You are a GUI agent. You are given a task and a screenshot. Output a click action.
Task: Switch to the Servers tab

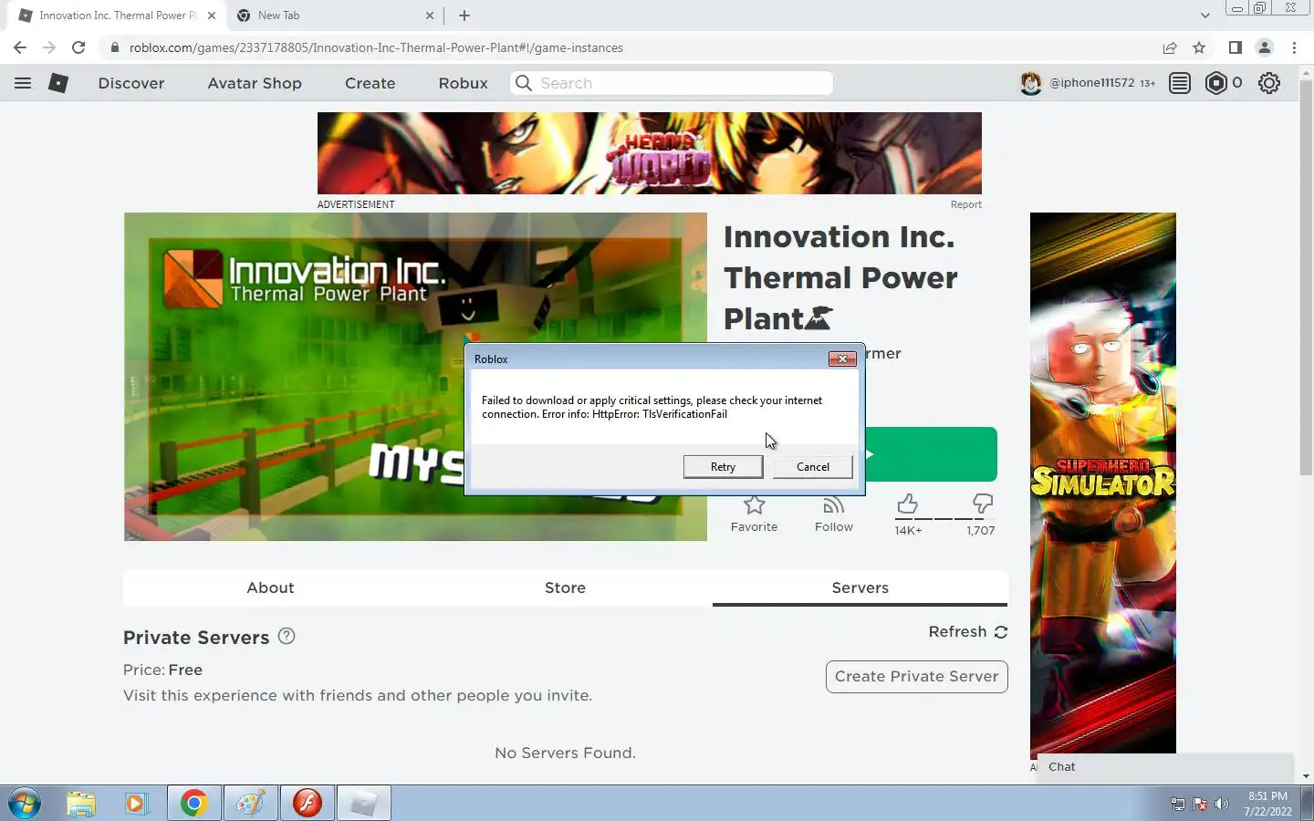(860, 587)
